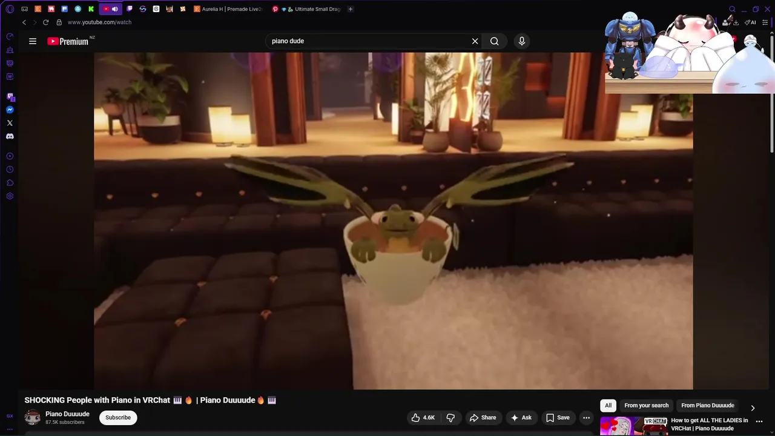
Task: Open the YouTube guide hamburger menu
Action: click(33, 41)
